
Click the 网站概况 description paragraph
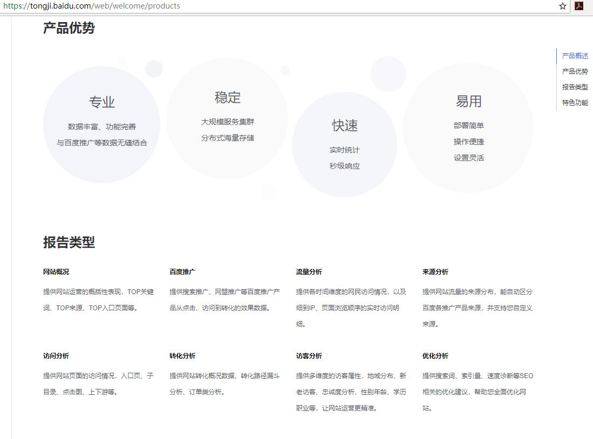98,299
